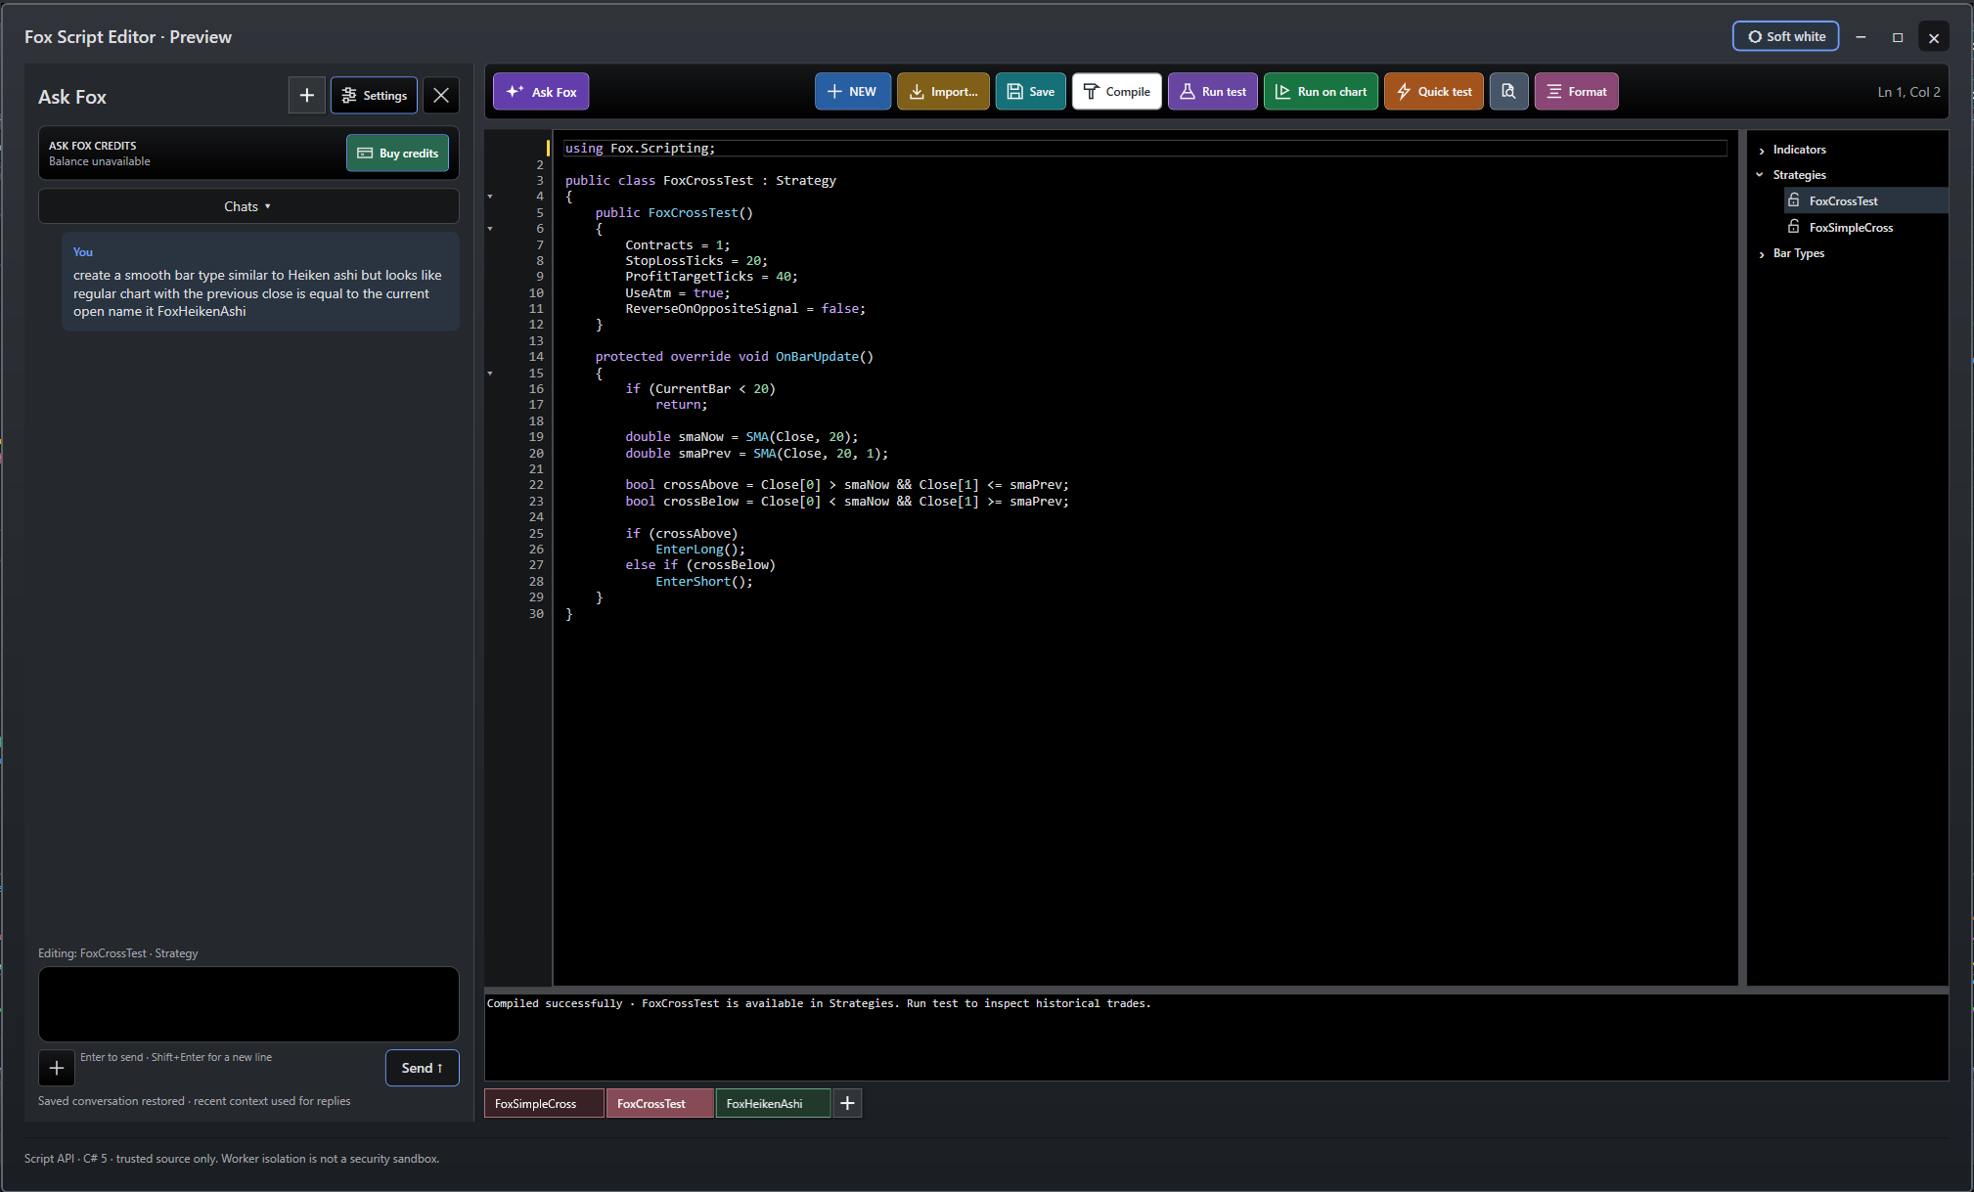
Task: Send the chat message
Action: point(422,1068)
